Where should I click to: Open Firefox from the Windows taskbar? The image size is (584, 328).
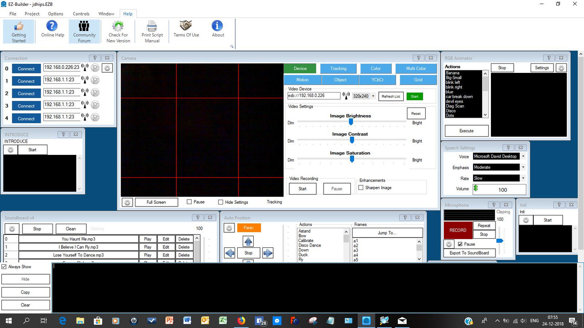tap(241, 321)
